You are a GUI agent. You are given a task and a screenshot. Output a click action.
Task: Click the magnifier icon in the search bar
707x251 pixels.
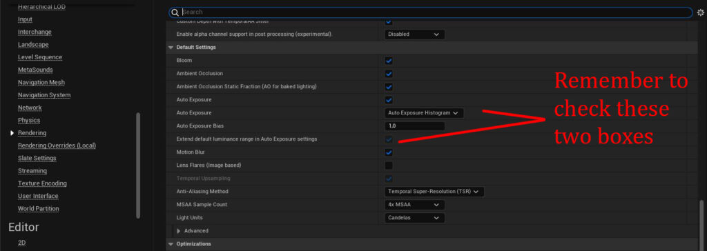[175, 12]
